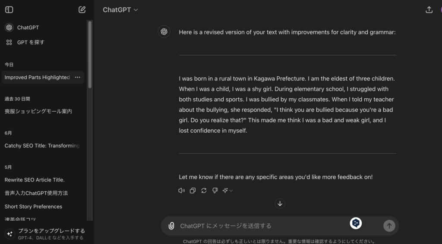Screen dimensions: 442x244
Task: Start a new chat with the compose icon
Action: click(x=82, y=9)
